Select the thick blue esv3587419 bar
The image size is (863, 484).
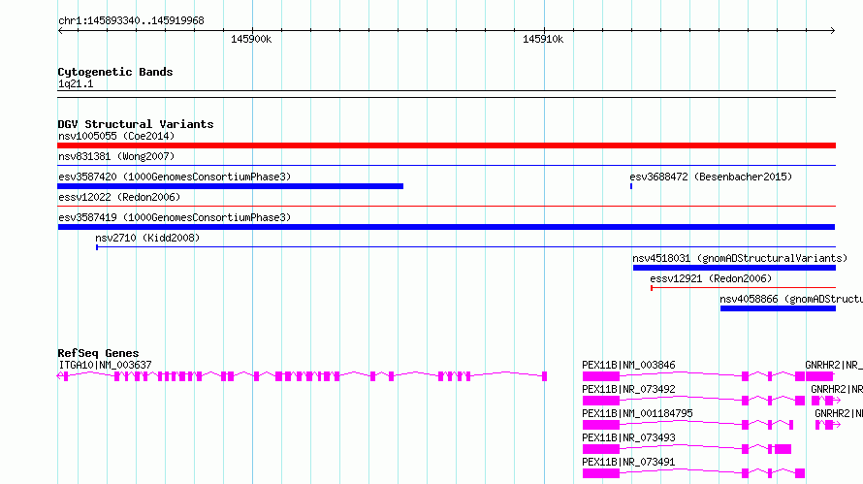point(446,227)
